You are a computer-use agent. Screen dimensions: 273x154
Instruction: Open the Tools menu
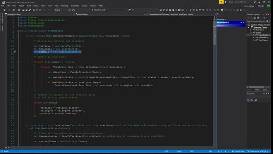click(x=50, y=6)
